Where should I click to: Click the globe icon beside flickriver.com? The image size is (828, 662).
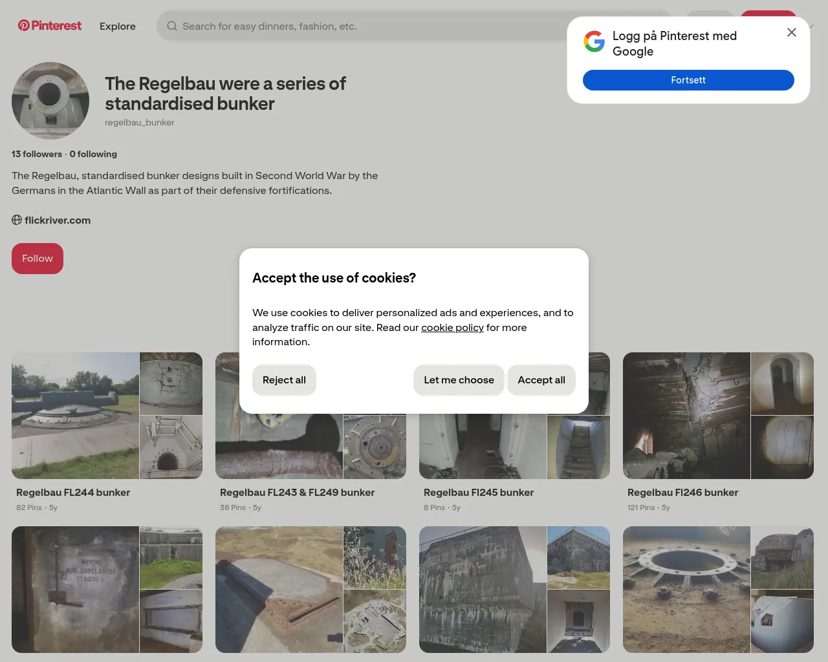tap(17, 220)
